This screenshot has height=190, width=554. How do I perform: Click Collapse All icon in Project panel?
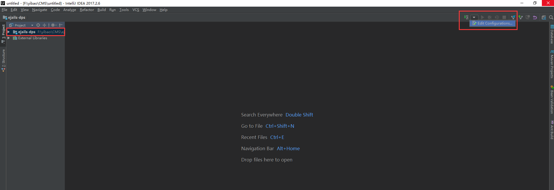coord(44,25)
